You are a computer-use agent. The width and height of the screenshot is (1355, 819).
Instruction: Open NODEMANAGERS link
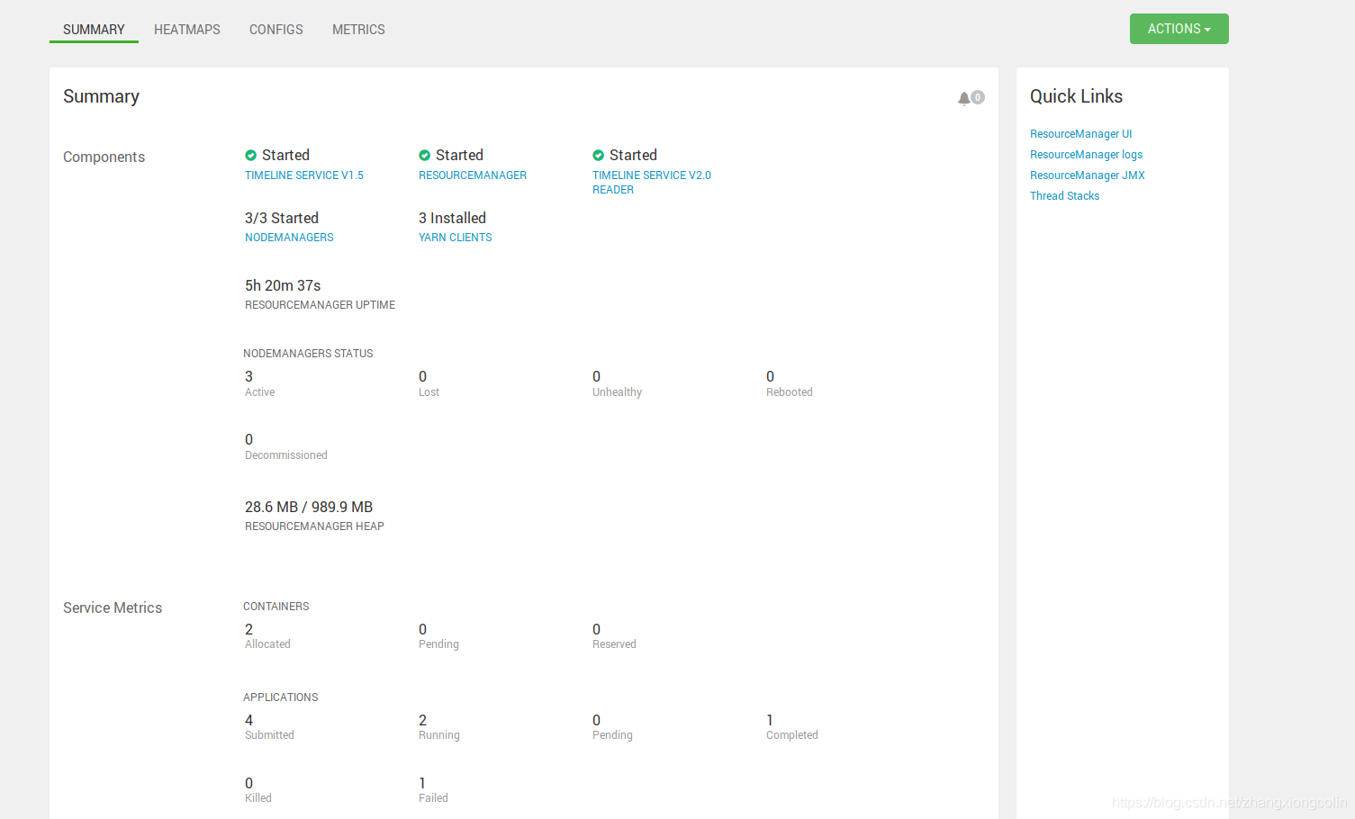(x=289, y=238)
